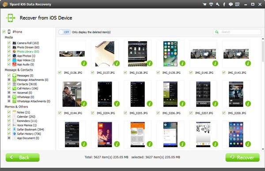Click the Call History phone icon
The width and height of the screenshot is (265, 171).
(x=15, y=88)
